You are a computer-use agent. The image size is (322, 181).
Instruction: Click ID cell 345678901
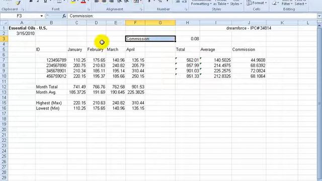click(x=51, y=71)
